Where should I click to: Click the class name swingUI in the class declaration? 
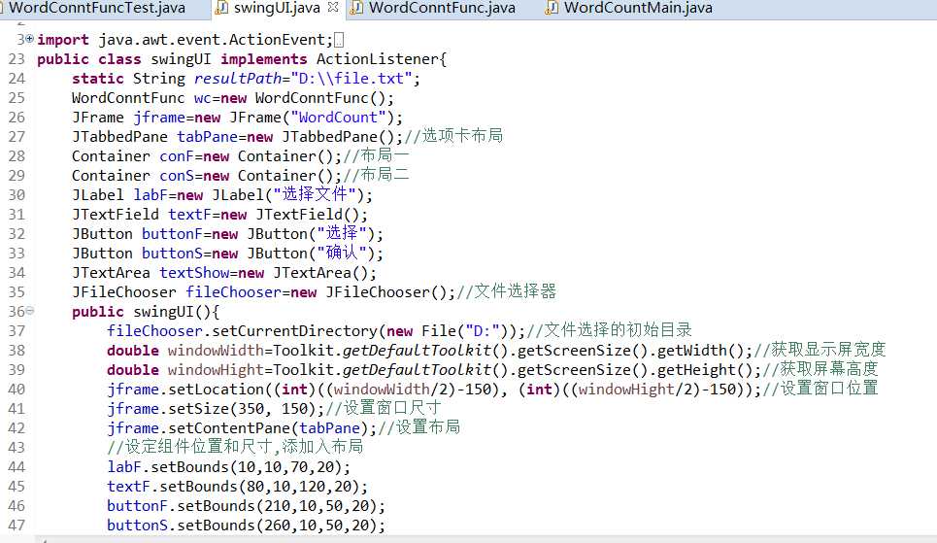[x=181, y=60]
